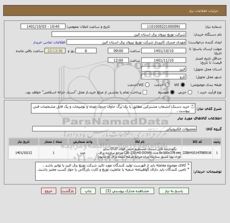Tick the اسناد خزانه اسلامی payment checkbox
Screen dimensions: 230x223
[145, 92]
